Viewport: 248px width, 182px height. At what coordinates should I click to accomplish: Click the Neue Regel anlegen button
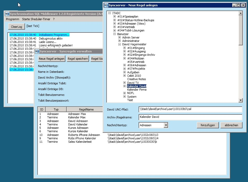(x=51, y=59)
